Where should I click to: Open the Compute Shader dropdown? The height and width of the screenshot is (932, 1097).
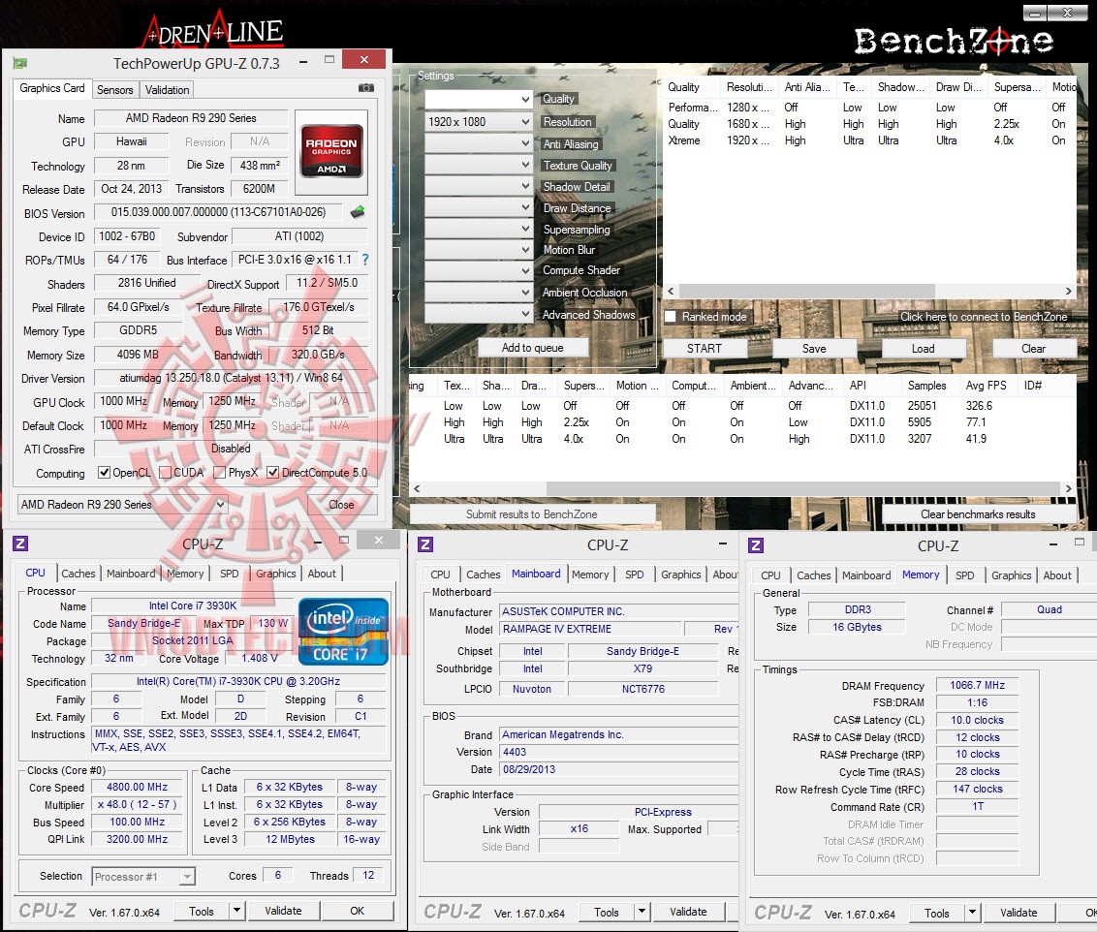point(480,270)
